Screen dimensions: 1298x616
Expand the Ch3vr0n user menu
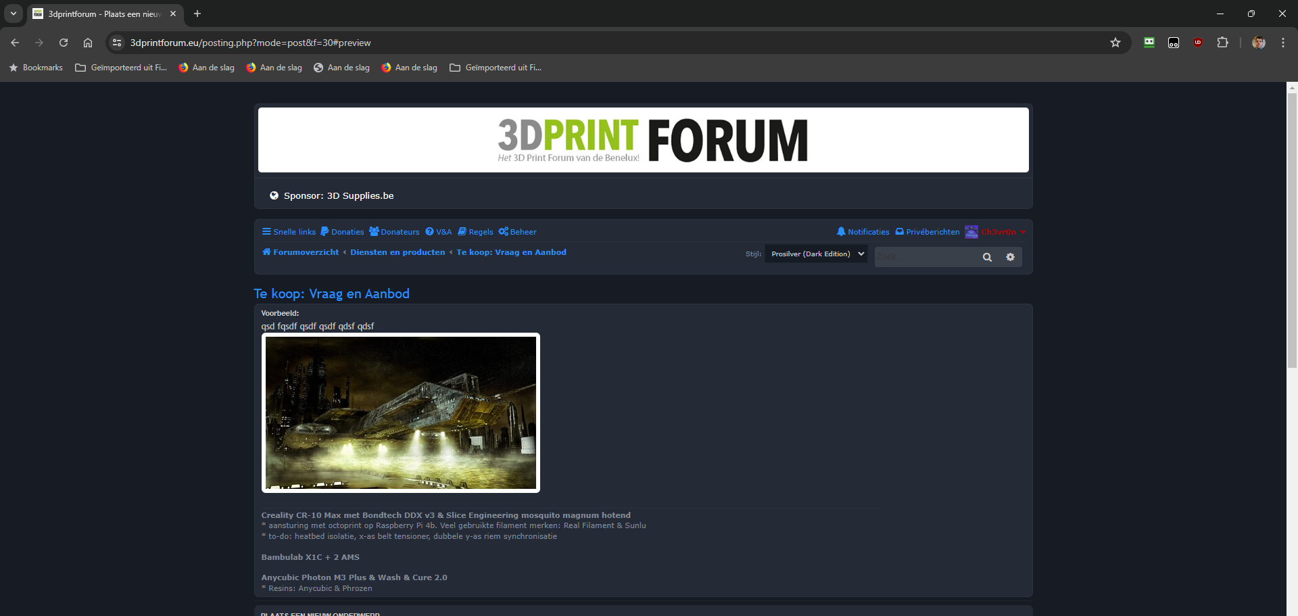click(x=998, y=232)
